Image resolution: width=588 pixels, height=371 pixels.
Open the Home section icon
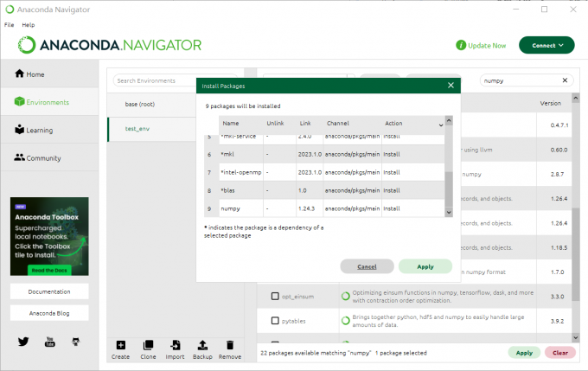click(x=20, y=74)
